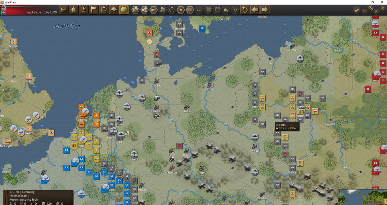Select the orange unit in northern Denmark
The width and height of the screenshot is (387, 205).
tap(149, 33)
